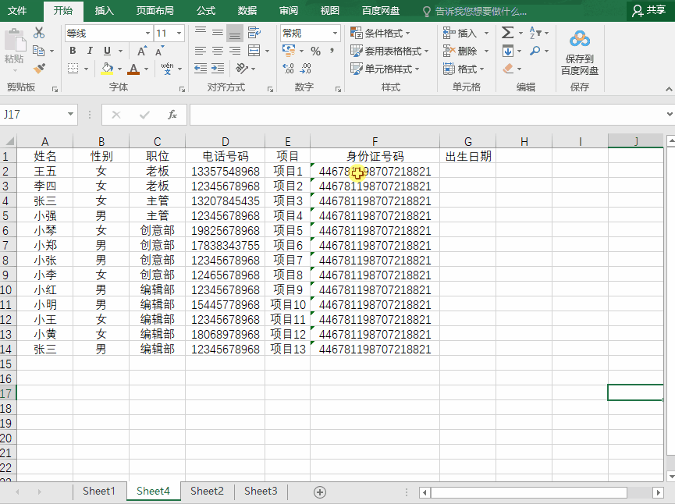Screen dimensions: 675x504
Task: Switch to 公式 Formulas tab
Action: pos(206,11)
